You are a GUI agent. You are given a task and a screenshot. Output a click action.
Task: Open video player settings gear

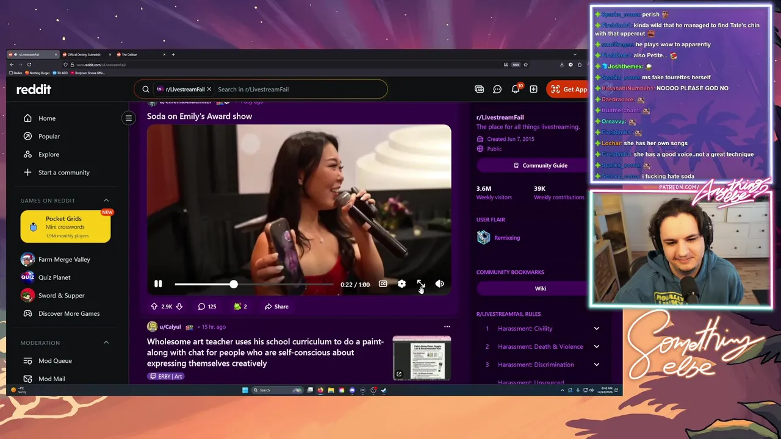[401, 284]
